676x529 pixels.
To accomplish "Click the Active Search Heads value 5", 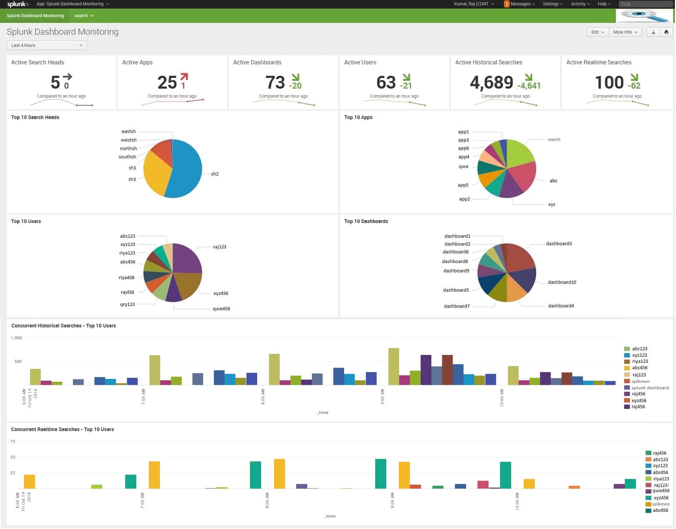I will [55, 82].
